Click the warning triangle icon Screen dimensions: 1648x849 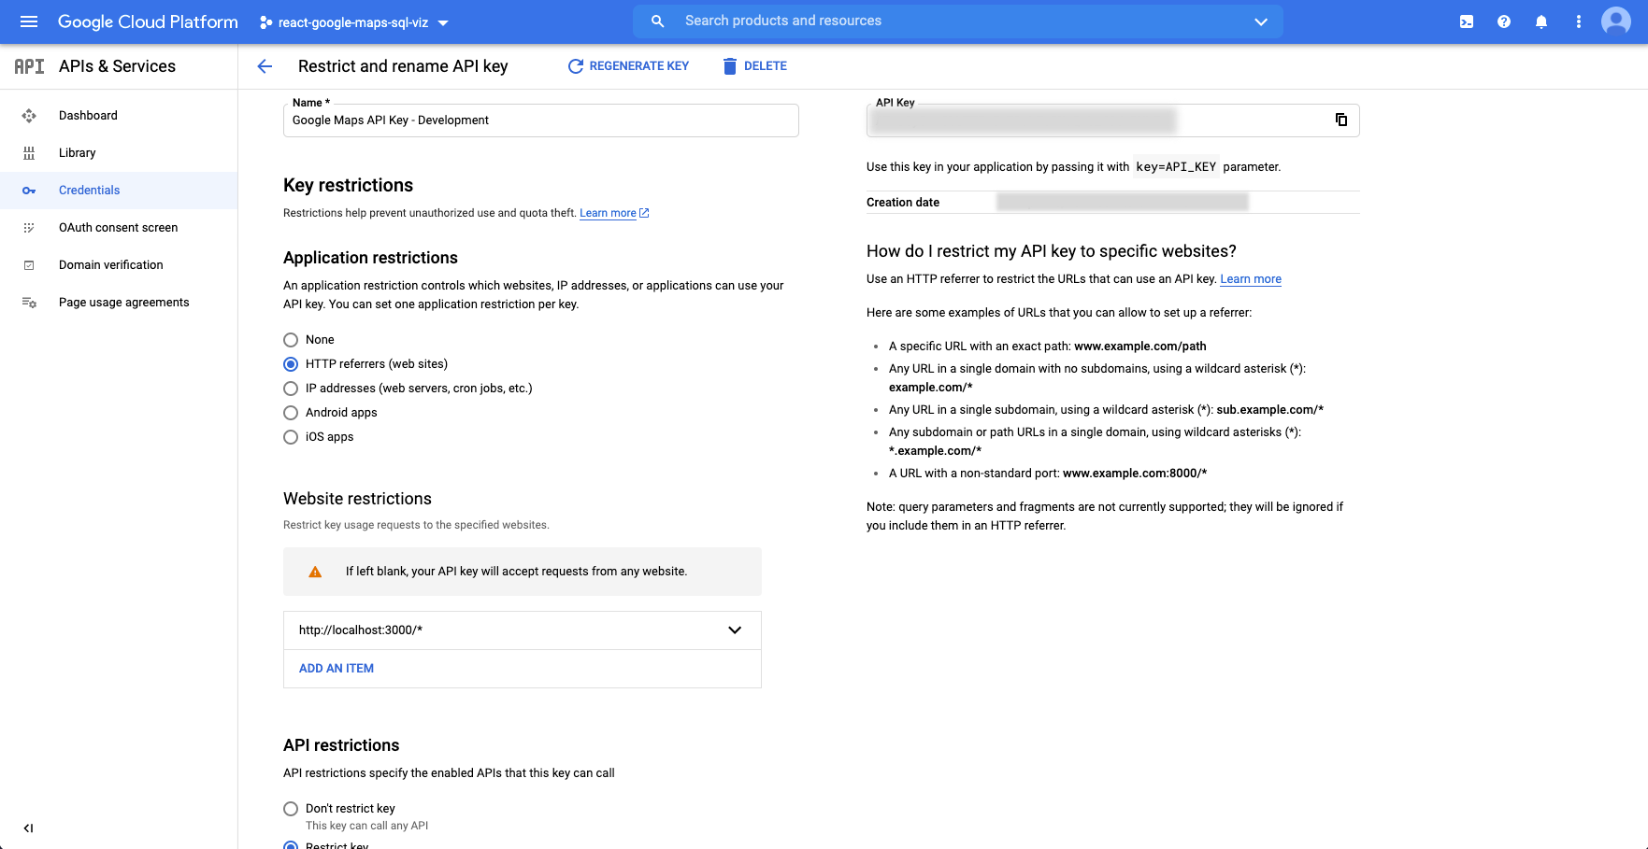(315, 572)
